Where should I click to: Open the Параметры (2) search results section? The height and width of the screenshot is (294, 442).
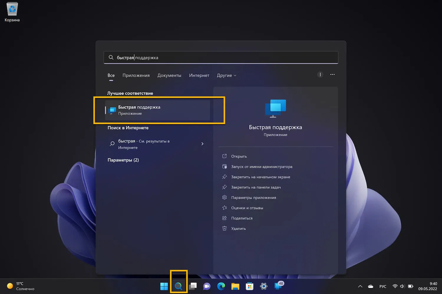(x=123, y=160)
